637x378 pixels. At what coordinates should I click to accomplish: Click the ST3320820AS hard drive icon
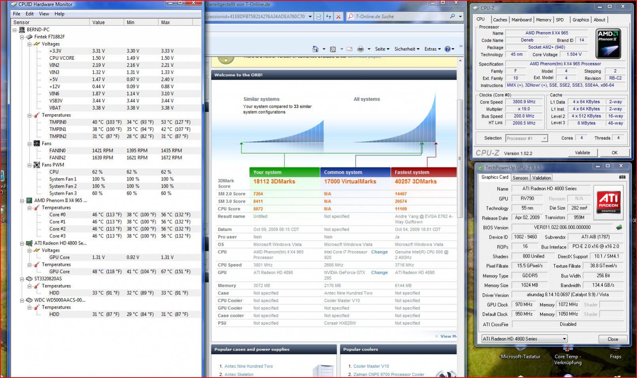tap(29, 279)
